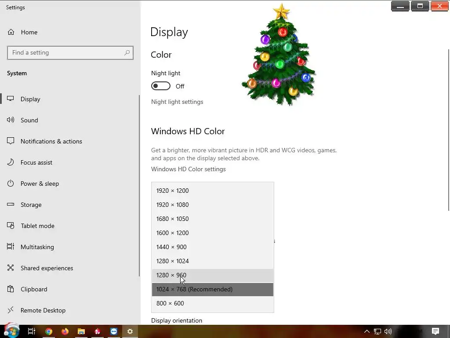
Task: Select 1280 × 1024 resolution
Action: [x=213, y=261]
